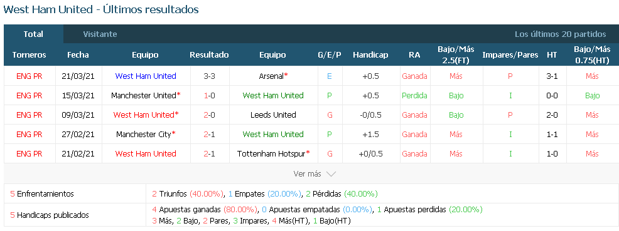Open the Arsenal team link
This screenshot has width=619, height=231.
pos(271,76)
